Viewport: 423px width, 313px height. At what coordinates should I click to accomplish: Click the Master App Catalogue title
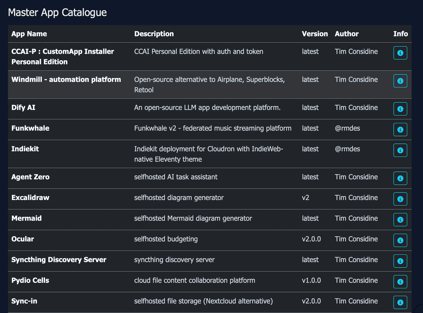pos(57,12)
